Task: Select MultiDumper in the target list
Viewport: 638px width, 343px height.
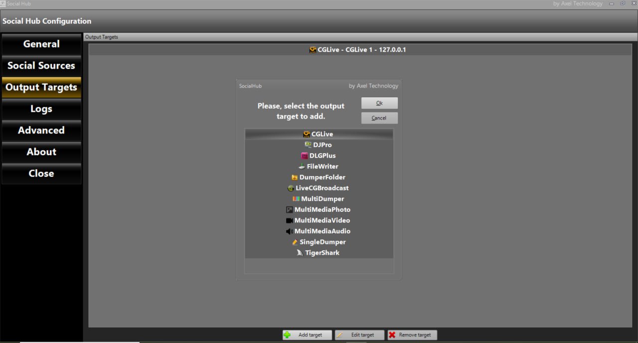Action: (x=319, y=199)
